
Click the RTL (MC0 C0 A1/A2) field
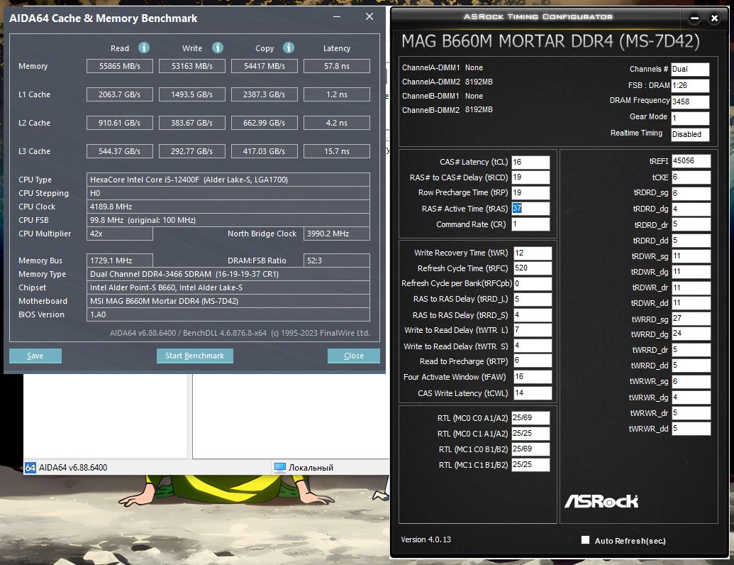pyautogui.click(x=530, y=418)
